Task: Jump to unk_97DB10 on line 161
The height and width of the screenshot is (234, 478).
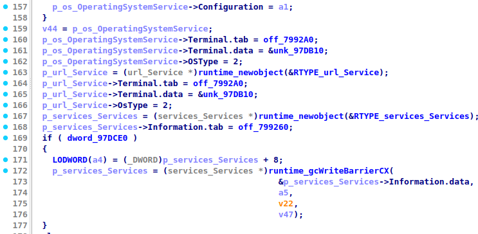Action: 300,51
